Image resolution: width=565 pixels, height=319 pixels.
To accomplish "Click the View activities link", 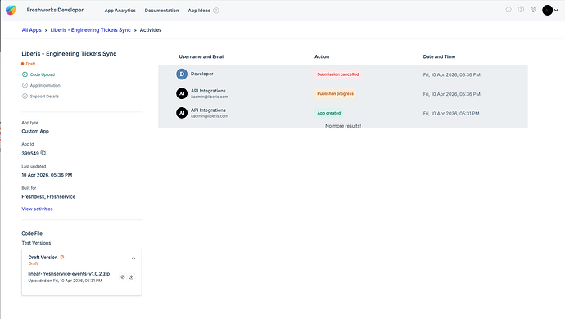I will (37, 209).
